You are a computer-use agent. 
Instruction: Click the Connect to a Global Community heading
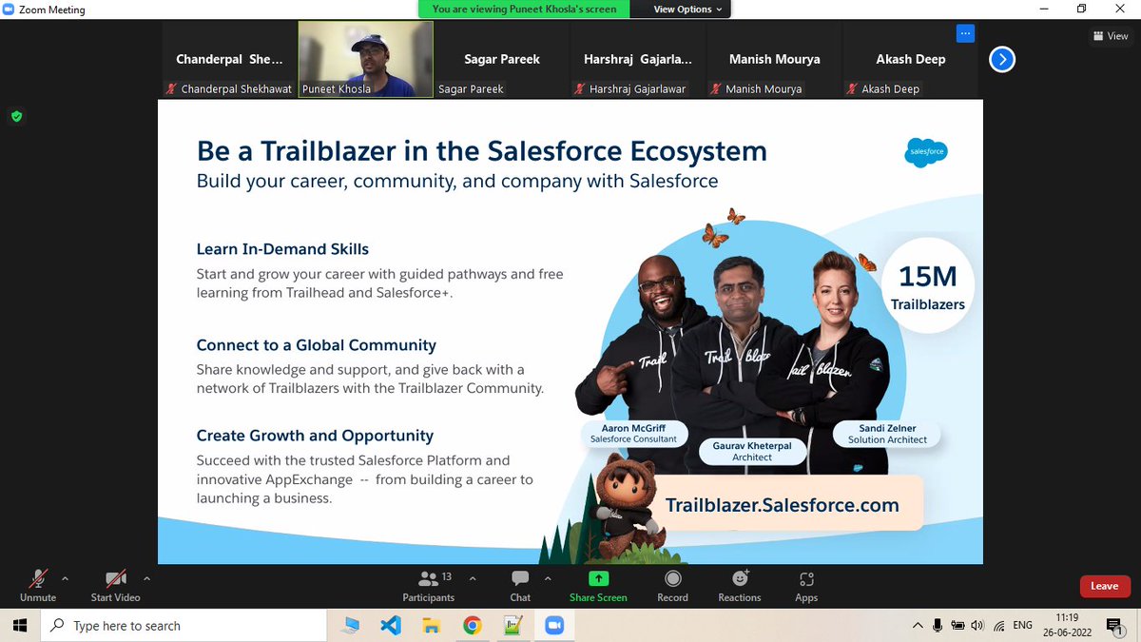click(317, 345)
